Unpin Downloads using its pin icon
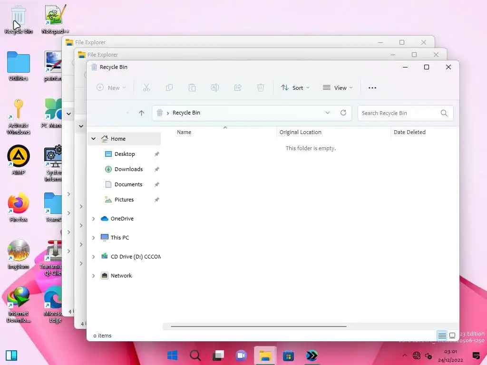 pyautogui.click(x=157, y=169)
